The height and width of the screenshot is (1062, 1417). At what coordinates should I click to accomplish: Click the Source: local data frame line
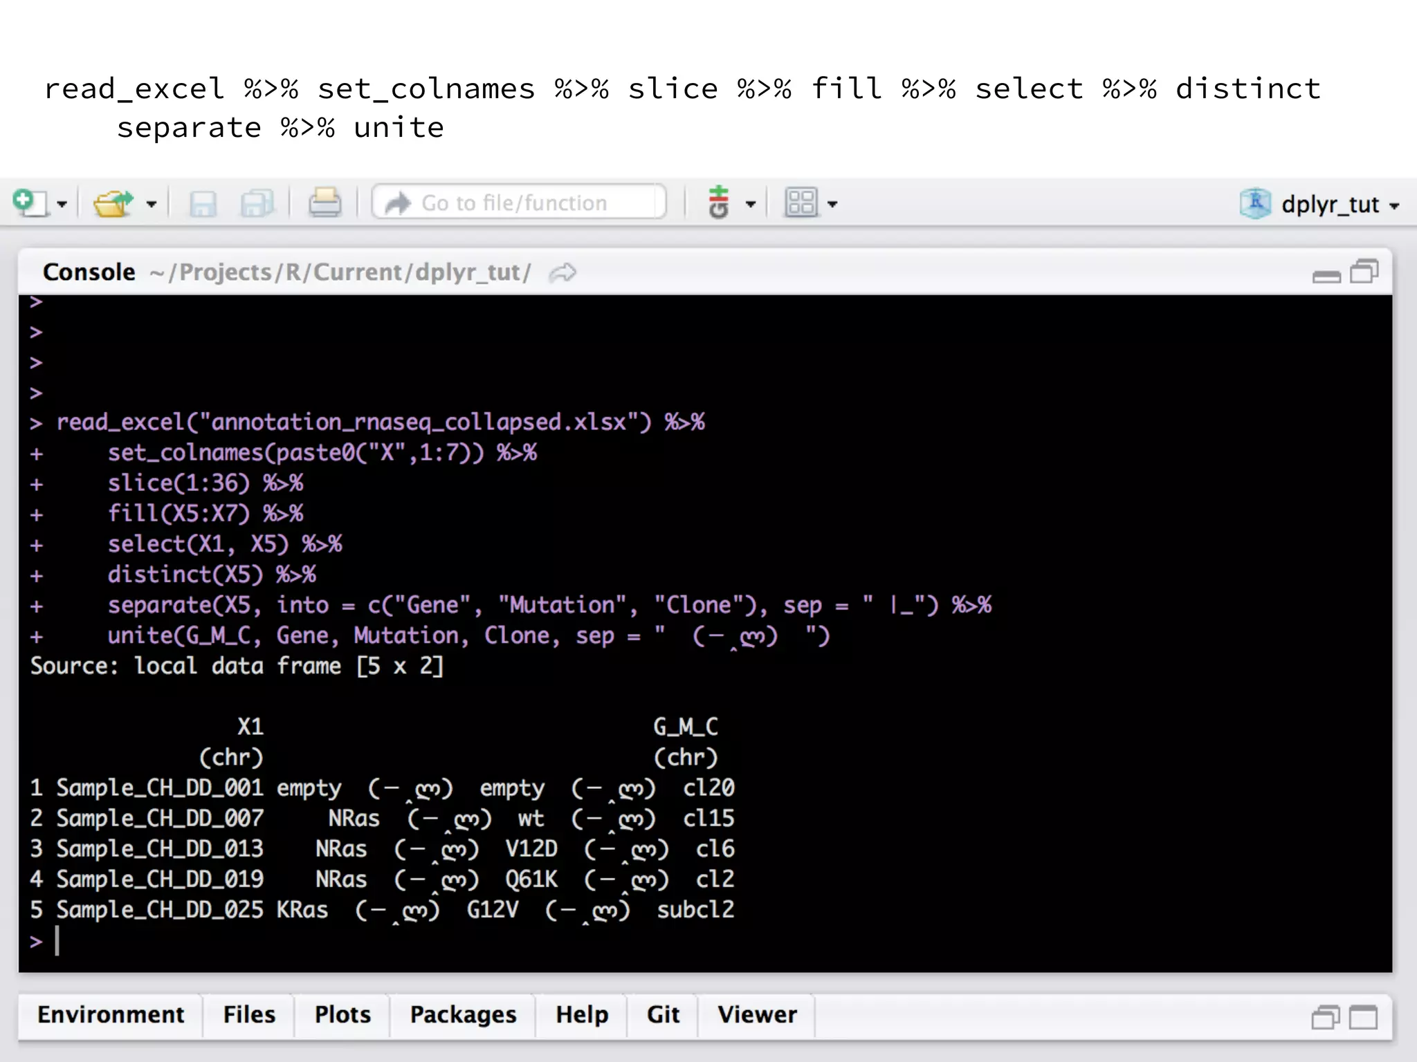237,666
